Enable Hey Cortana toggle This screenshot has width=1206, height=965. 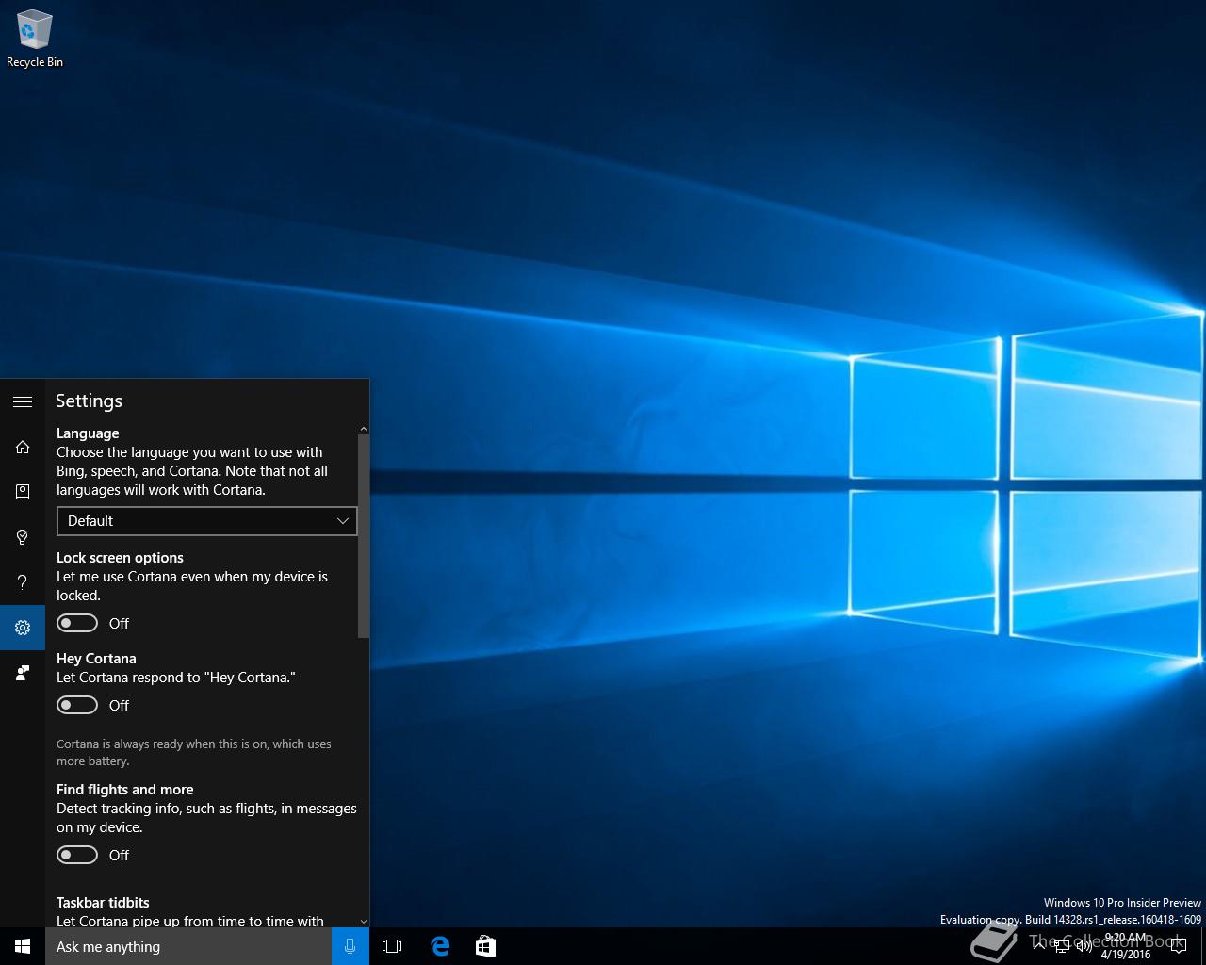(x=77, y=705)
